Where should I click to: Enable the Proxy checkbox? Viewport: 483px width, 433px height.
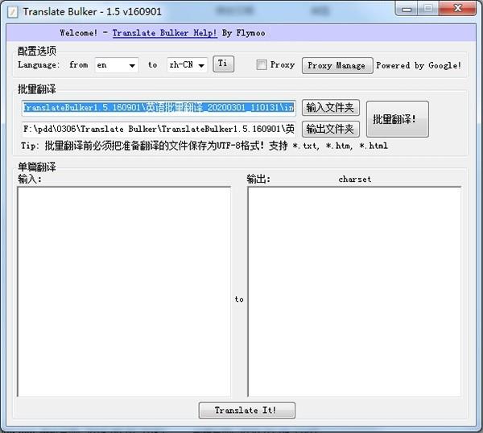[x=262, y=65]
